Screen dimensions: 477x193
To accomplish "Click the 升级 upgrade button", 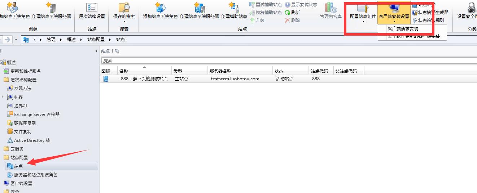I will (257, 21).
